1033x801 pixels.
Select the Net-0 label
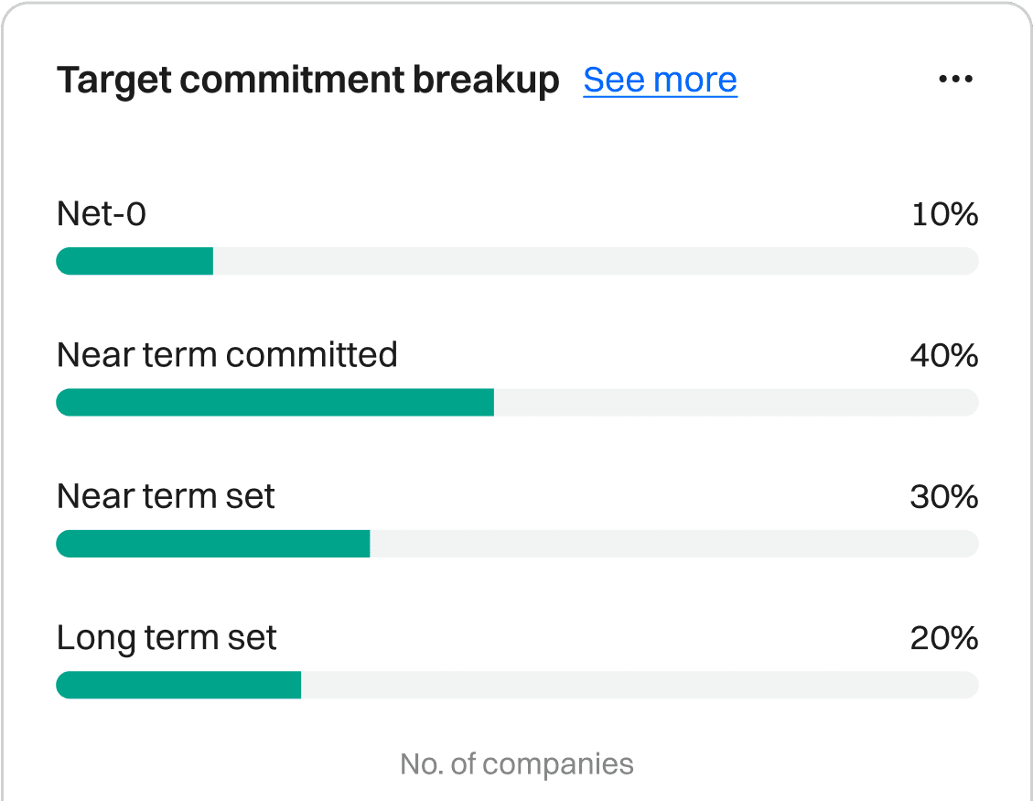click(102, 214)
